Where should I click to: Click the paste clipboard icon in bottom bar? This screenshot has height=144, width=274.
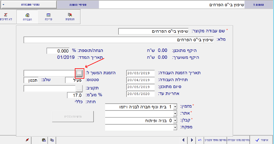coord(44,140)
